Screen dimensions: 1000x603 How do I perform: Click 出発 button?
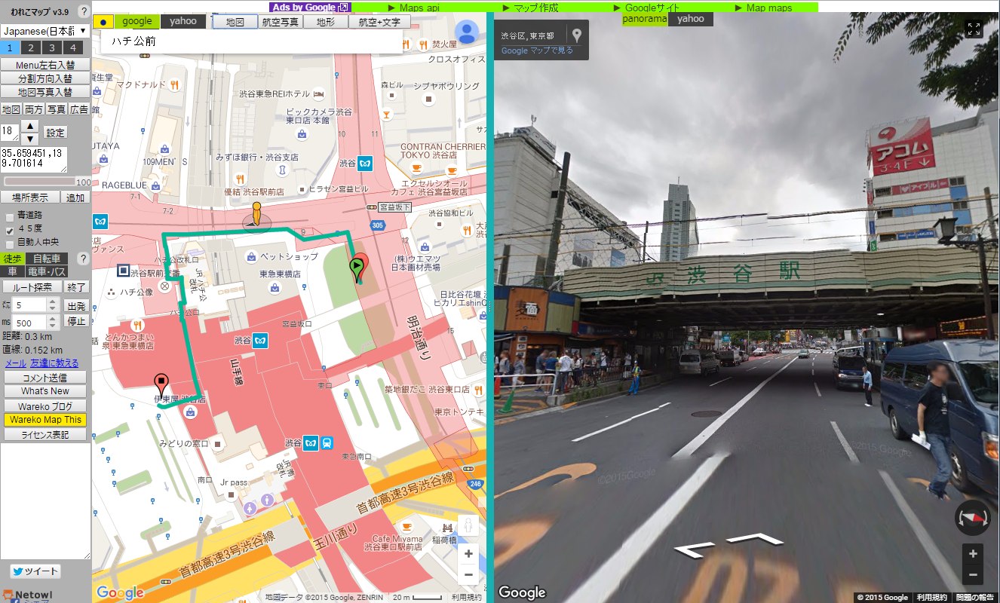point(76,306)
